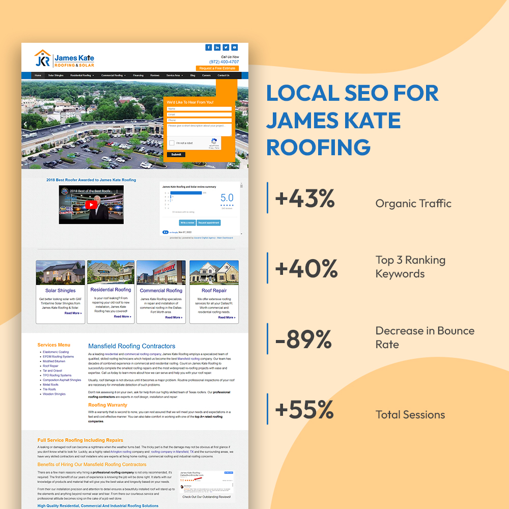The image size is (509, 509).
Task: Open the Twitter social icon
Action: (226, 47)
